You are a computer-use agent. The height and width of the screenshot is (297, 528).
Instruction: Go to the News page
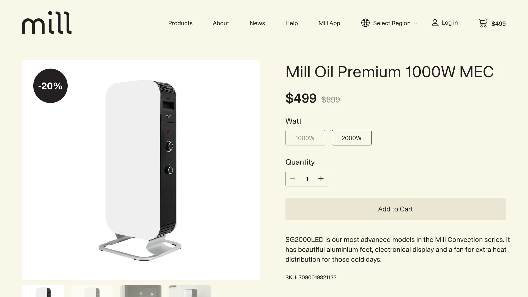[257, 23]
